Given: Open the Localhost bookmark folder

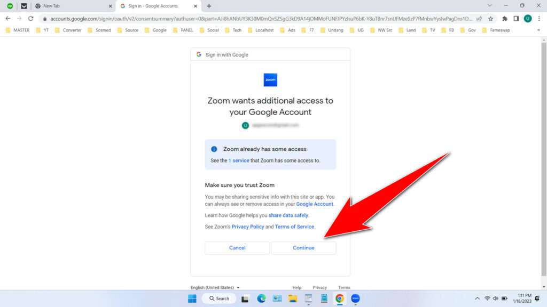Looking at the screenshot, I should click(261, 30).
